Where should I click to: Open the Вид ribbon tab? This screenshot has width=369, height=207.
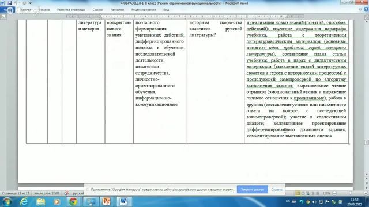(166, 10)
